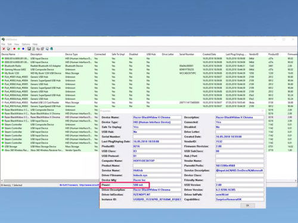Select the Realtek Bluetooth 4.0 Adapter description
The image size is (298, 223).
[46, 66]
